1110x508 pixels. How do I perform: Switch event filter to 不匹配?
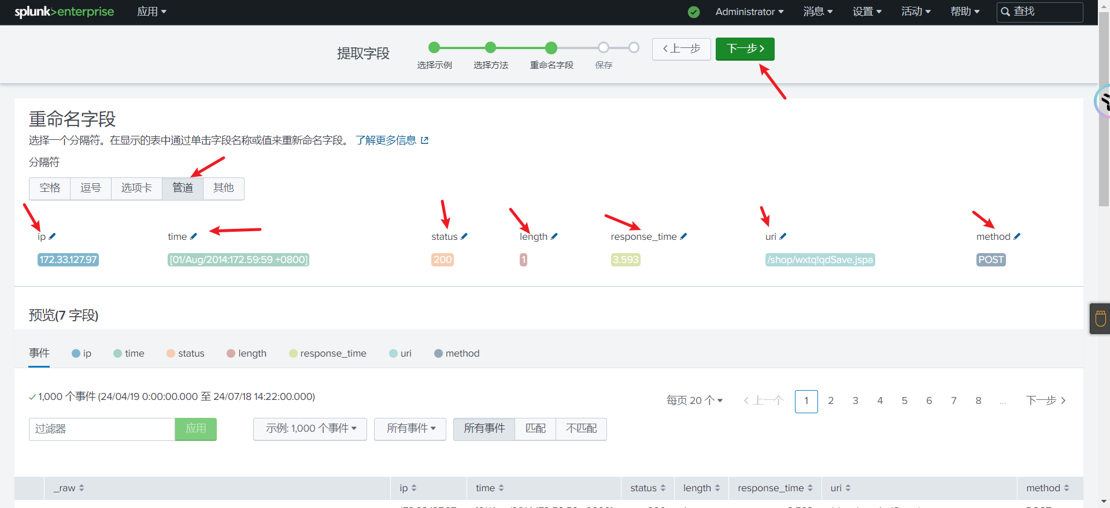pyautogui.click(x=581, y=429)
